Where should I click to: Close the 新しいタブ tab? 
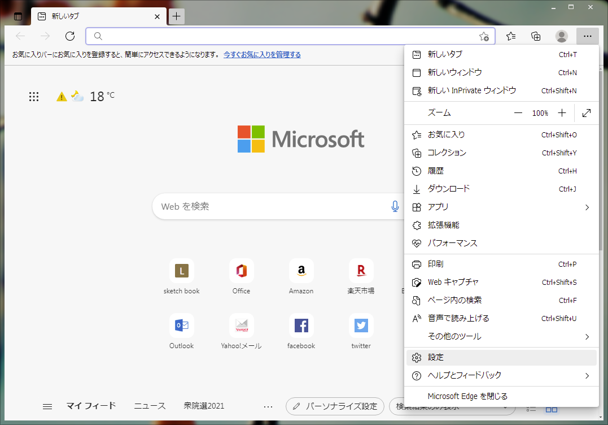click(157, 16)
